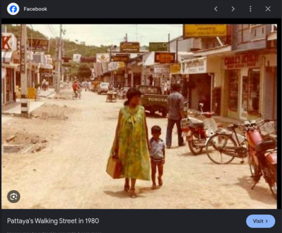Click the woman in the green dress in the photo
Screen dimensions: 282x233
130,142
